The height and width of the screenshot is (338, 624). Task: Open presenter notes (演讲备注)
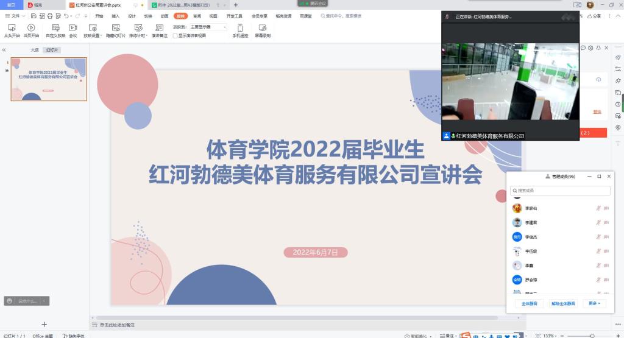(x=159, y=30)
